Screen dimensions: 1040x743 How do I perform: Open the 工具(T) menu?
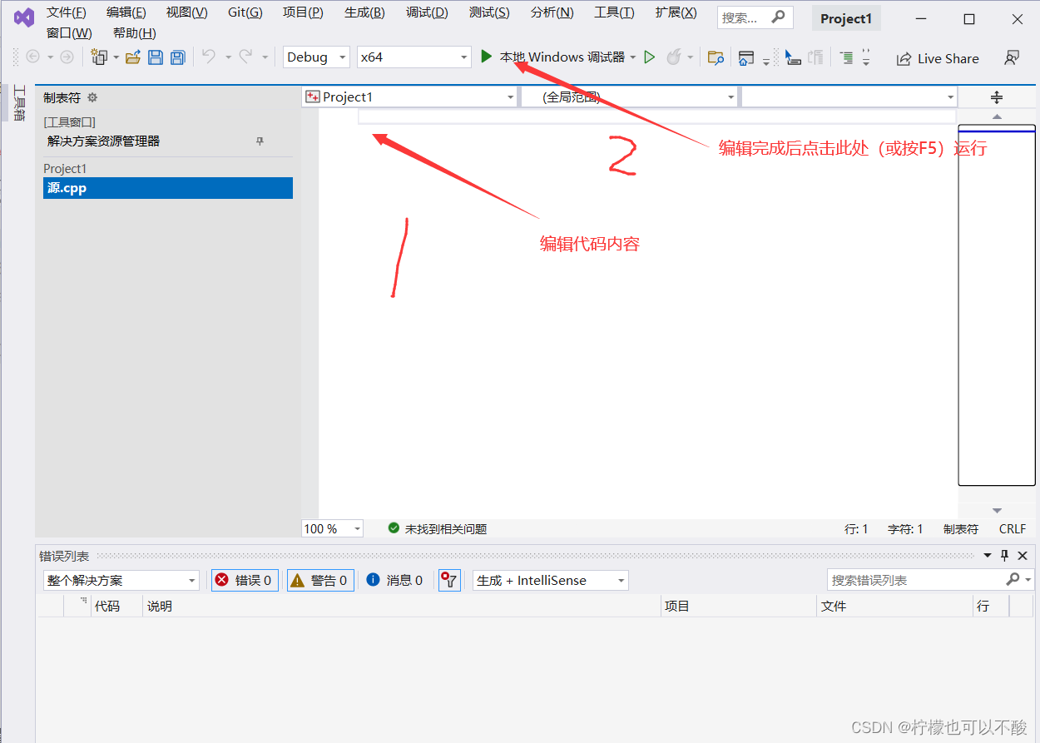[614, 12]
